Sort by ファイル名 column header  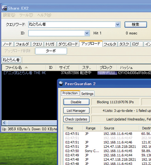24,68
